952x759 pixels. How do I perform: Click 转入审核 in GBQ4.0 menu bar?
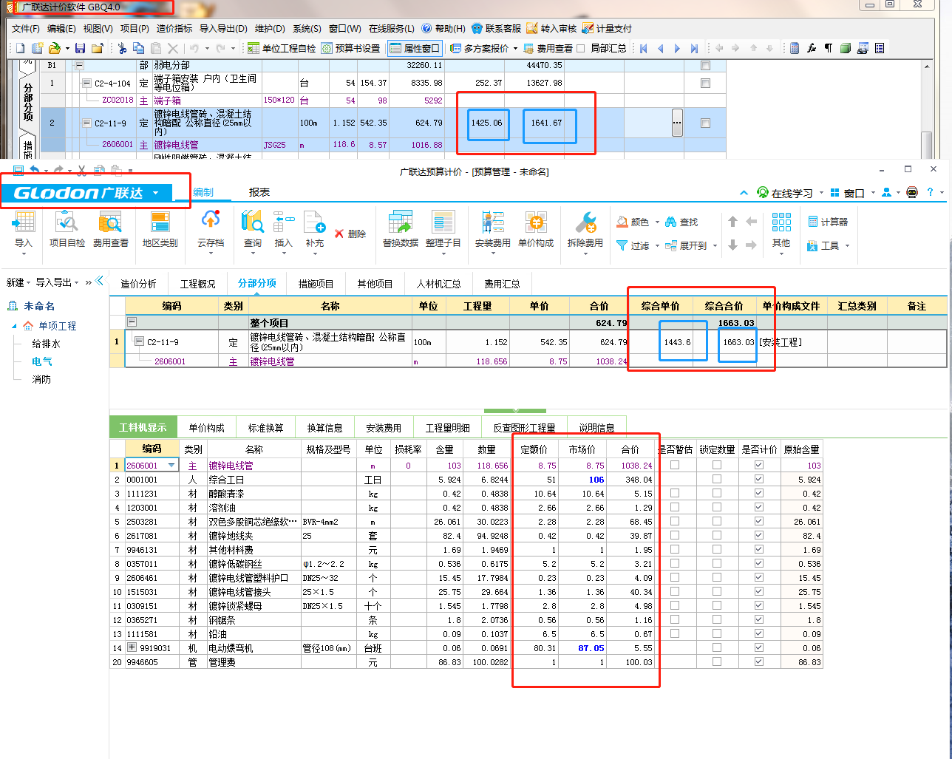tap(551, 28)
